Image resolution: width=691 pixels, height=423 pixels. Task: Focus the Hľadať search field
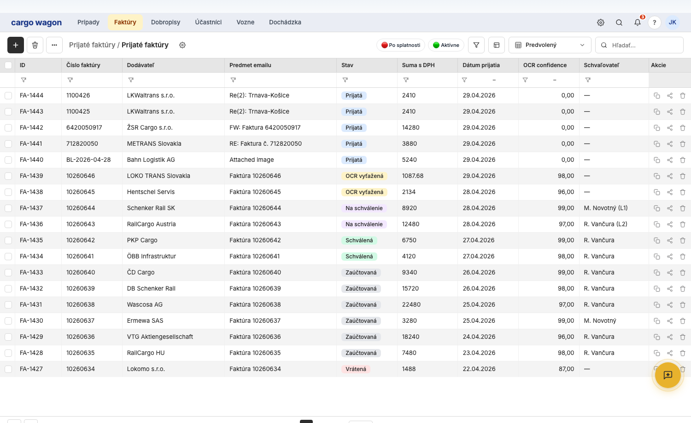pyautogui.click(x=639, y=45)
